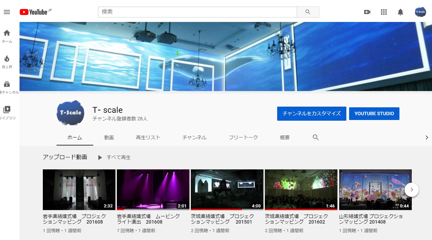This screenshot has height=240, width=432.
Task: Open the hamburger guide menu
Action: (x=7, y=12)
